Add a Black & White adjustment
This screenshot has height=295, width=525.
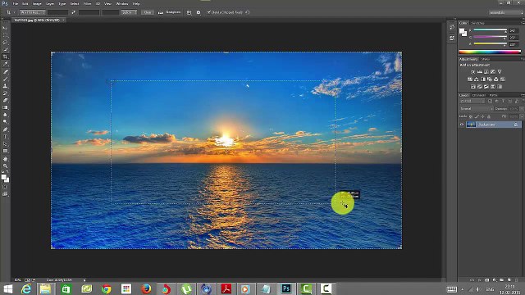point(483,79)
